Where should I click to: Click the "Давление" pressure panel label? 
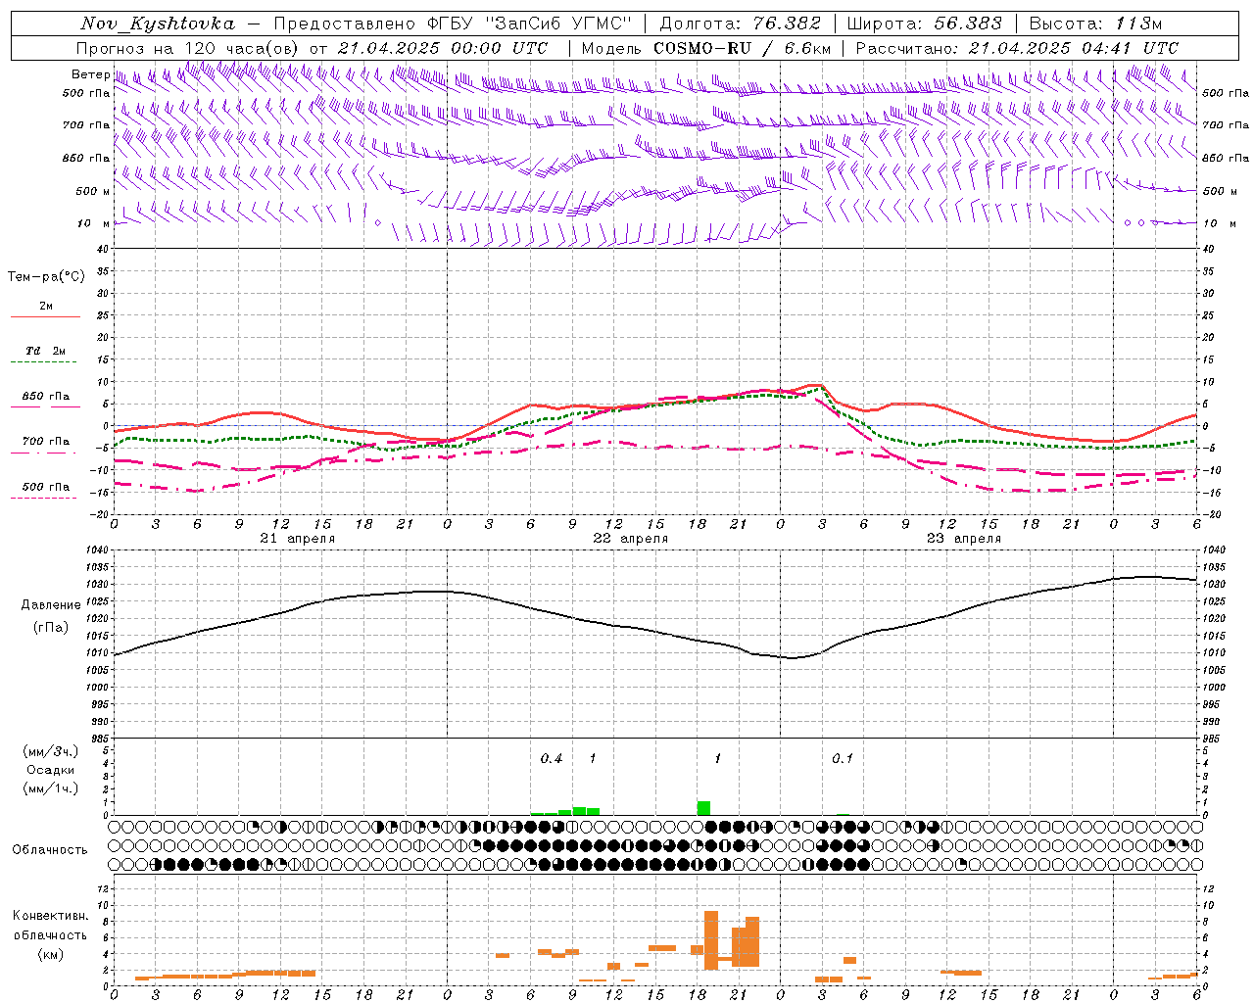tap(51, 605)
